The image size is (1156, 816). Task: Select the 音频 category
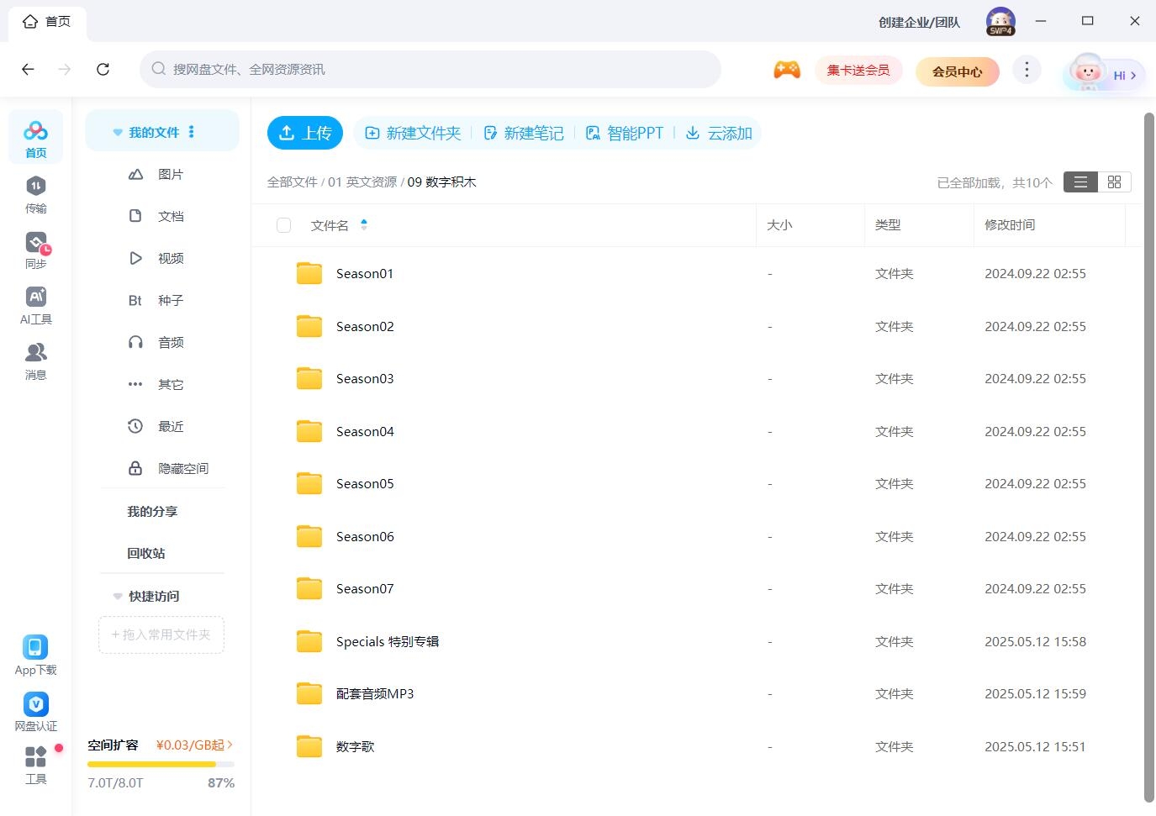coord(162,342)
